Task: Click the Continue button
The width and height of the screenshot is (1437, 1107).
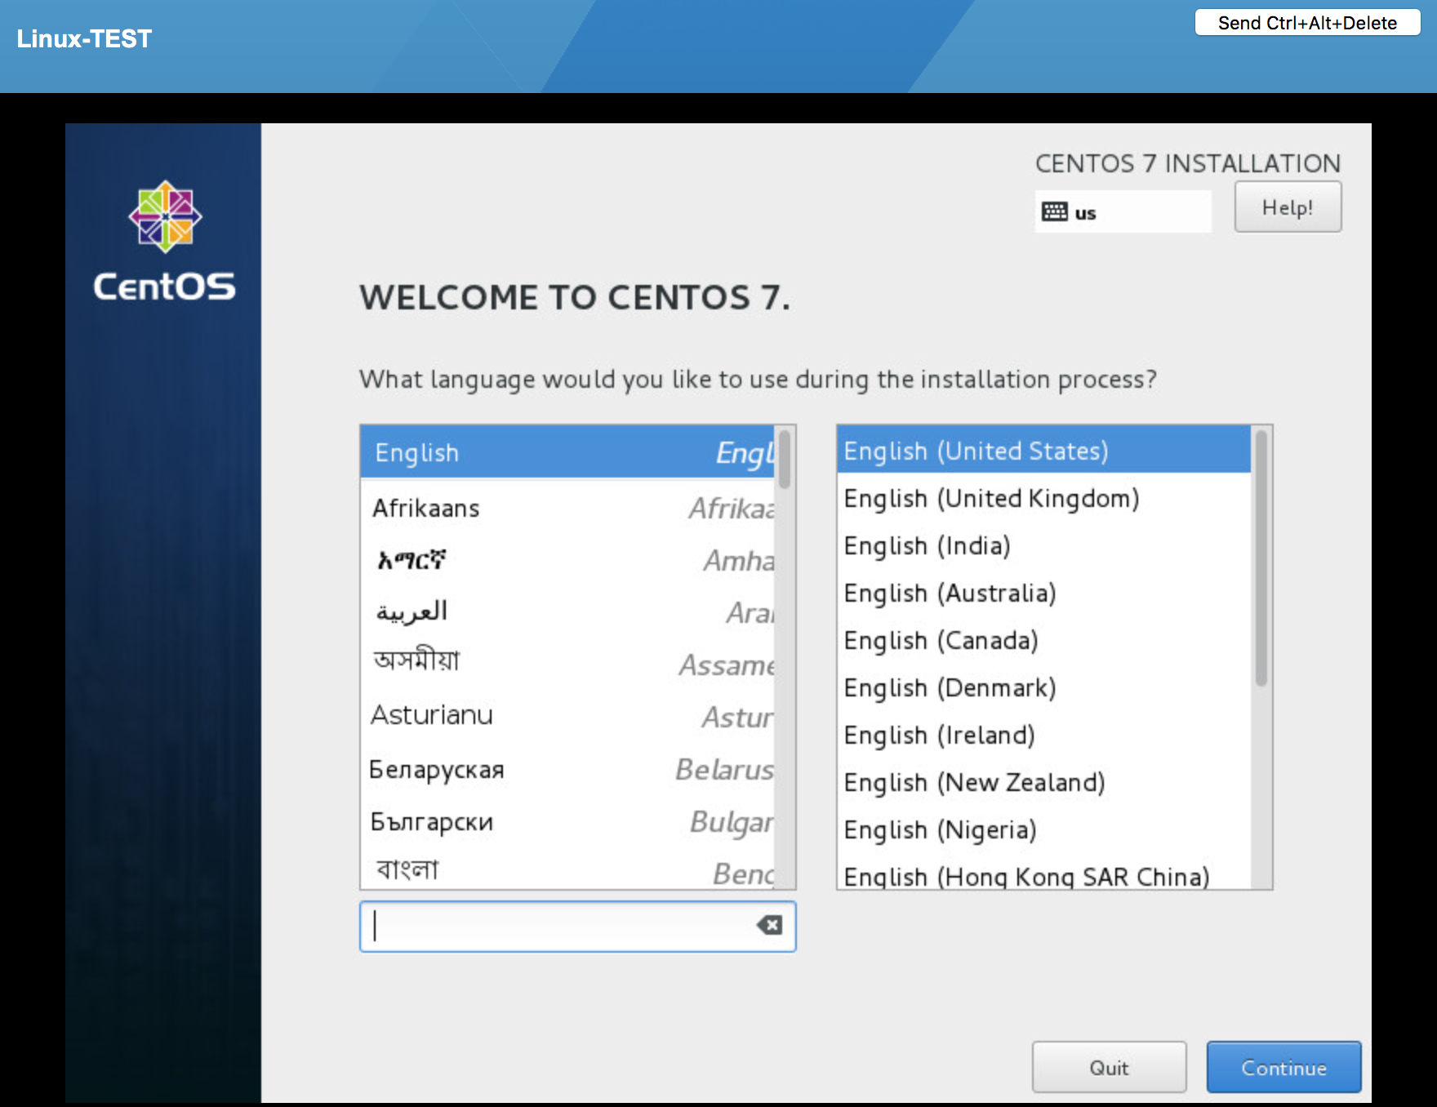Action: click(x=1284, y=1067)
